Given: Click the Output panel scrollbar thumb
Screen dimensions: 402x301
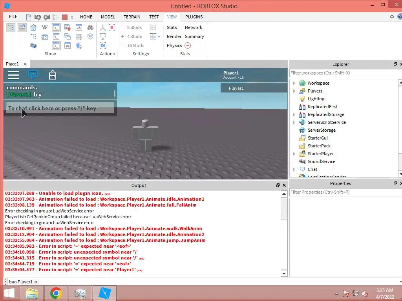Looking at the screenshot, I should pyautogui.click(x=284, y=208).
